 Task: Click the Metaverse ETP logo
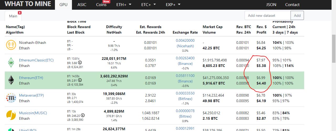pos(11,98)
